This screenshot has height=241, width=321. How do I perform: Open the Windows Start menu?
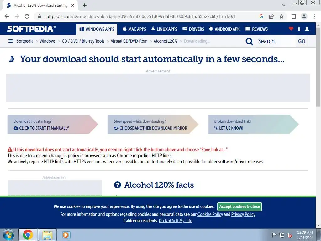tap(8, 235)
